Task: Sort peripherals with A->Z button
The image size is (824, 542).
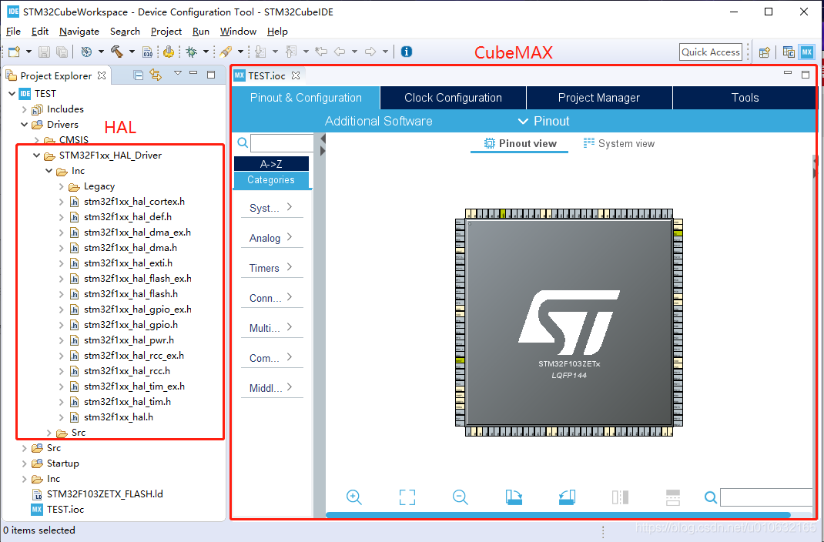Action: pyautogui.click(x=271, y=164)
